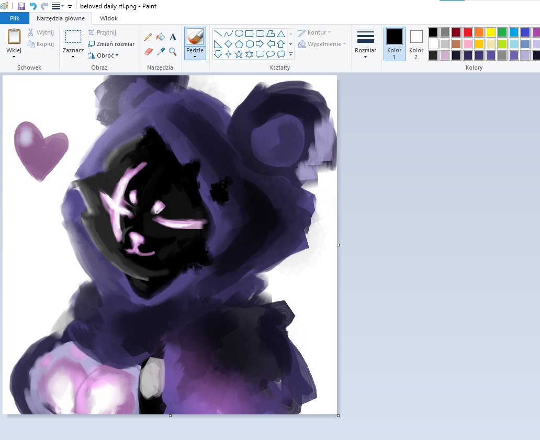Pick the green color swatch
This screenshot has width=540, height=440.
pyautogui.click(x=502, y=32)
